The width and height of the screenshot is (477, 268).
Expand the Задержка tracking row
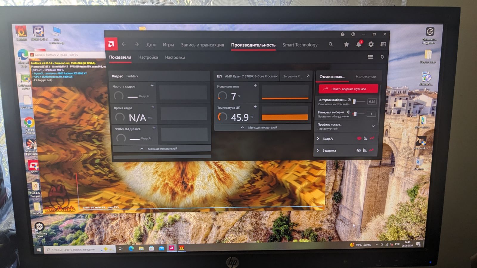pos(318,150)
